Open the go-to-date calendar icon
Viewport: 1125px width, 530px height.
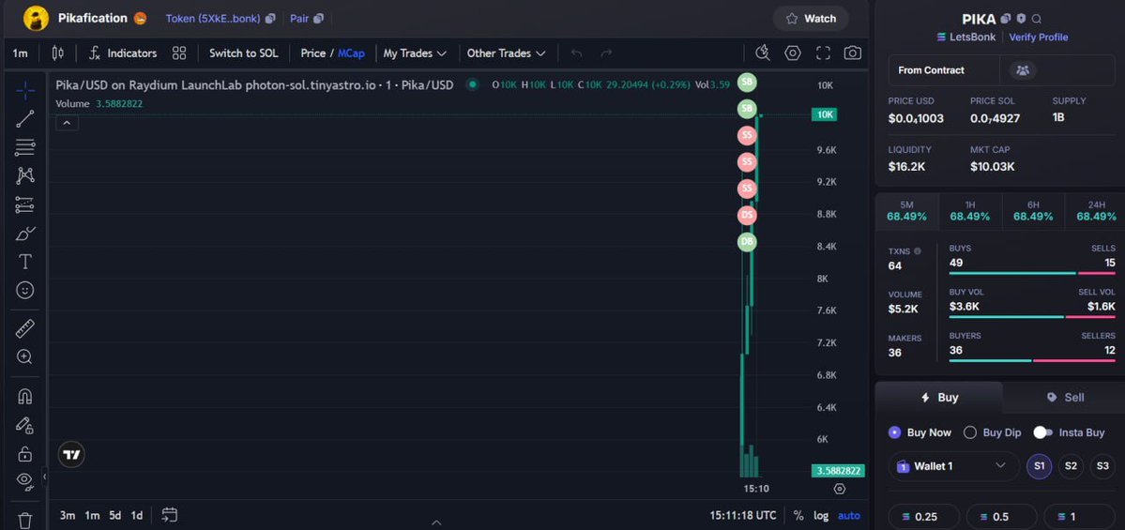[169, 515]
